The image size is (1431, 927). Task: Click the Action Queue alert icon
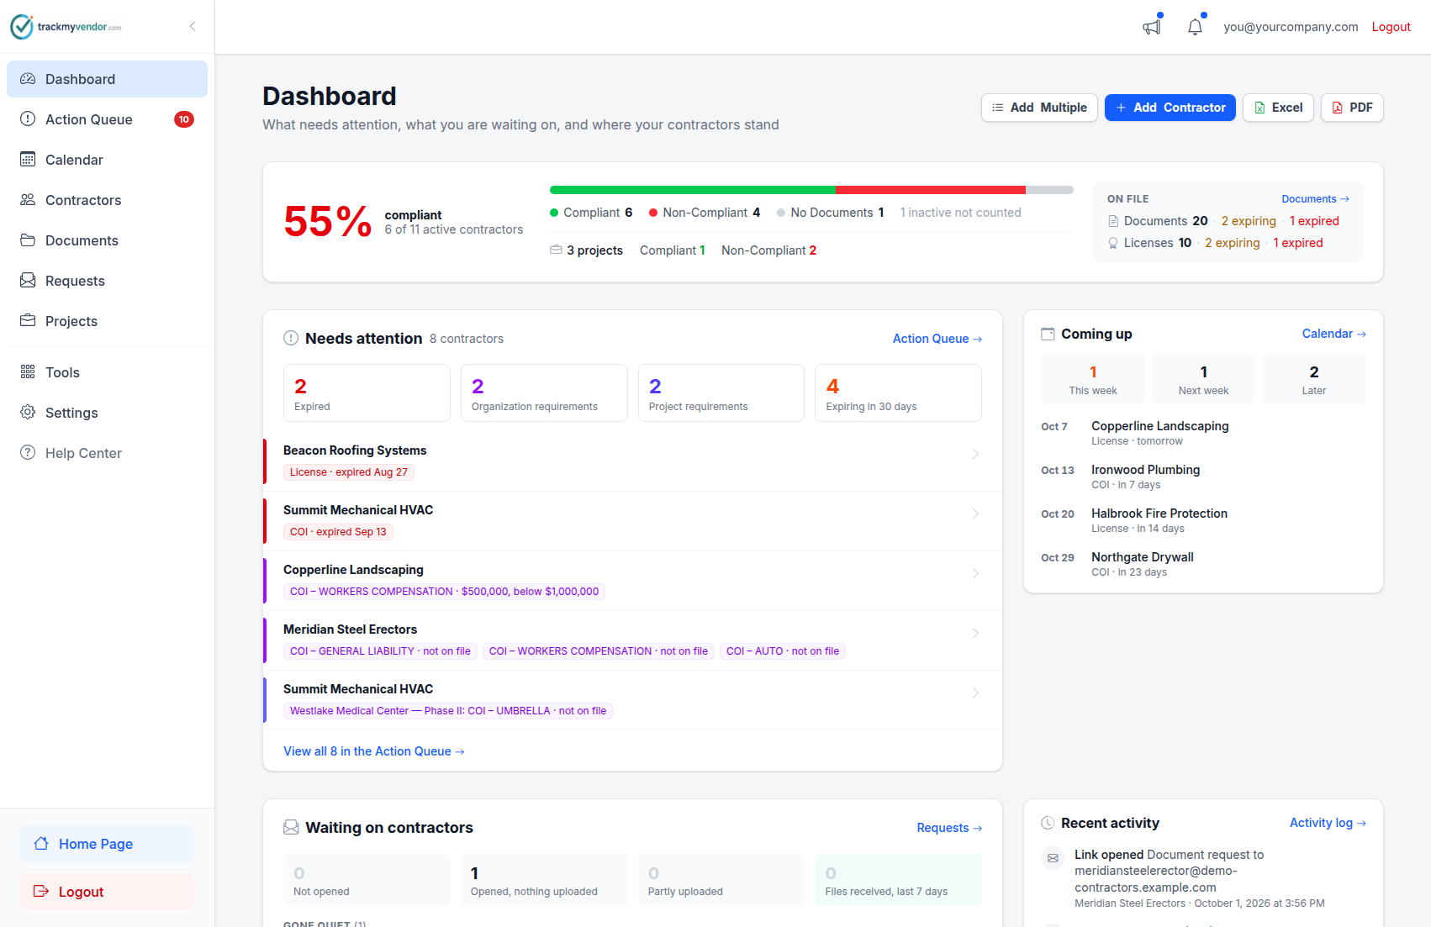28,119
